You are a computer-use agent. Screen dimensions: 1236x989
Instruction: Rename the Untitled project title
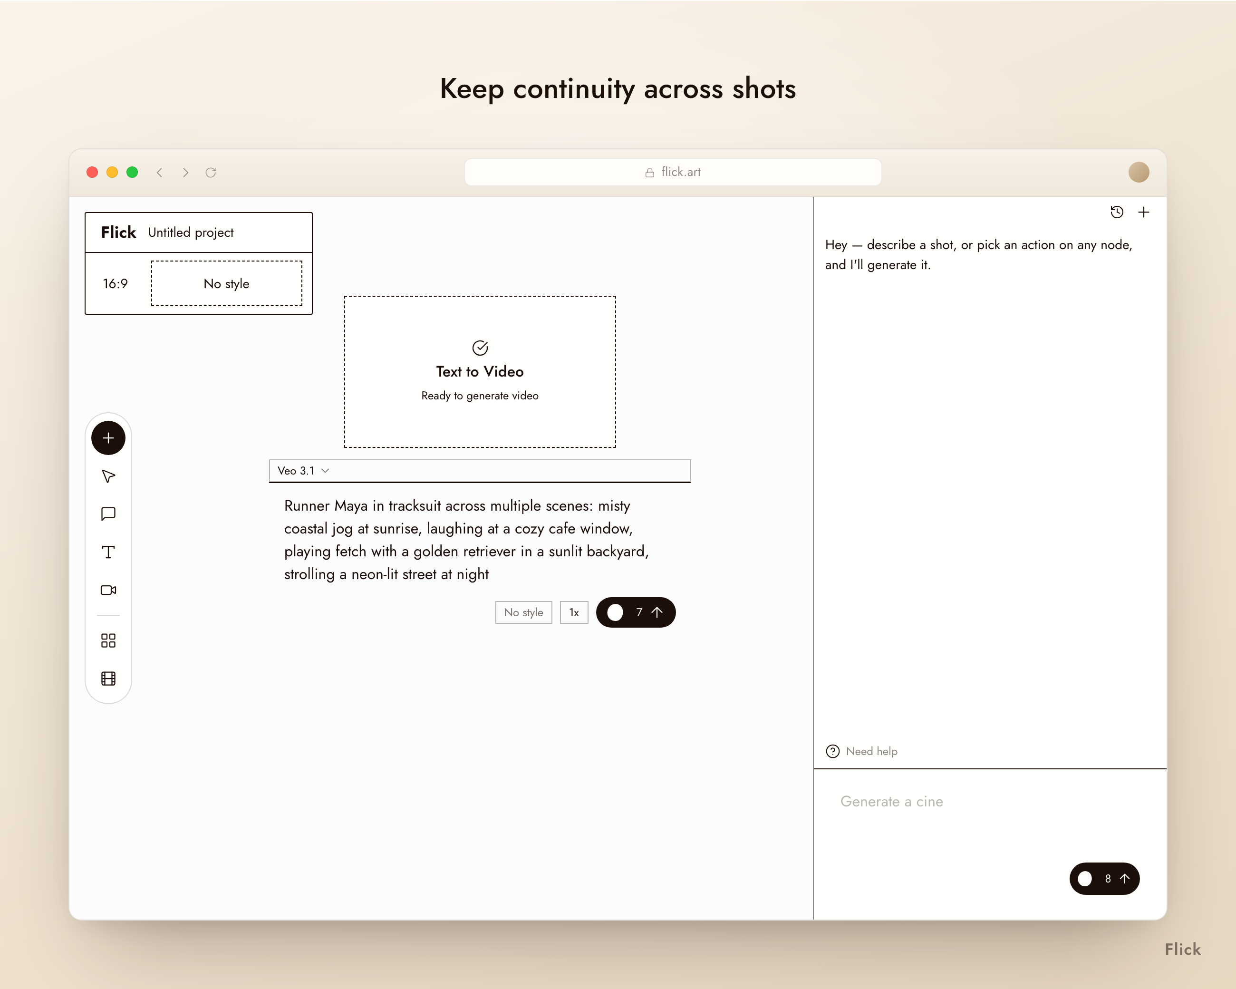(x=191, y=232)
